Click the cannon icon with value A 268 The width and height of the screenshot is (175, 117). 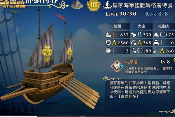click(134, 43)
